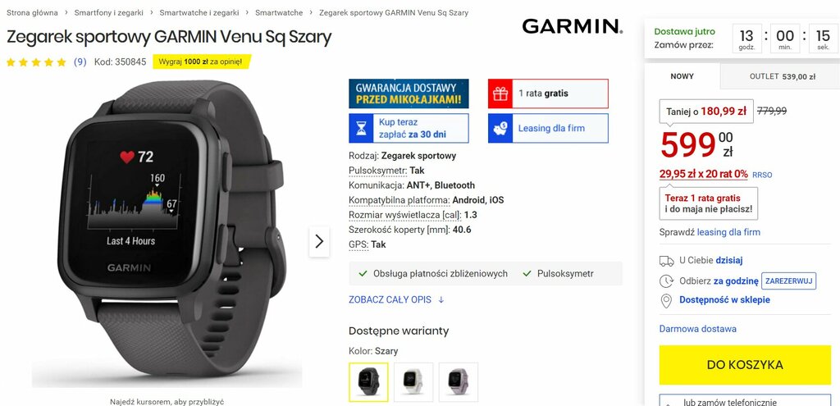Viewport: 840px width, 406px height.
Task: Click the ZAREZERWUJ reserve button
Action: click(x=788, y=281)
